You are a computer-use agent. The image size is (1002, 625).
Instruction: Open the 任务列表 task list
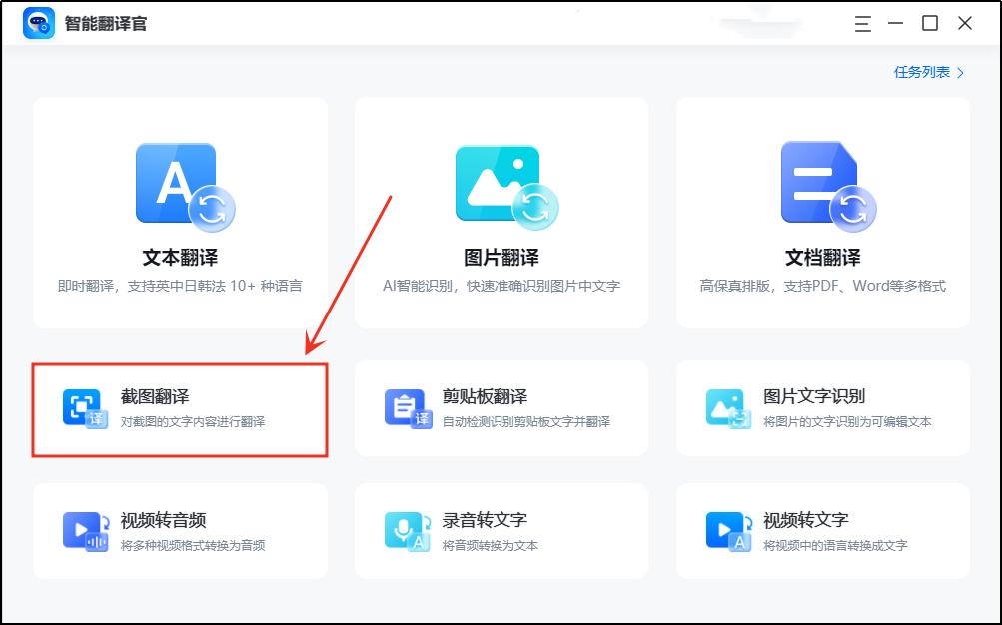point(920,73)
